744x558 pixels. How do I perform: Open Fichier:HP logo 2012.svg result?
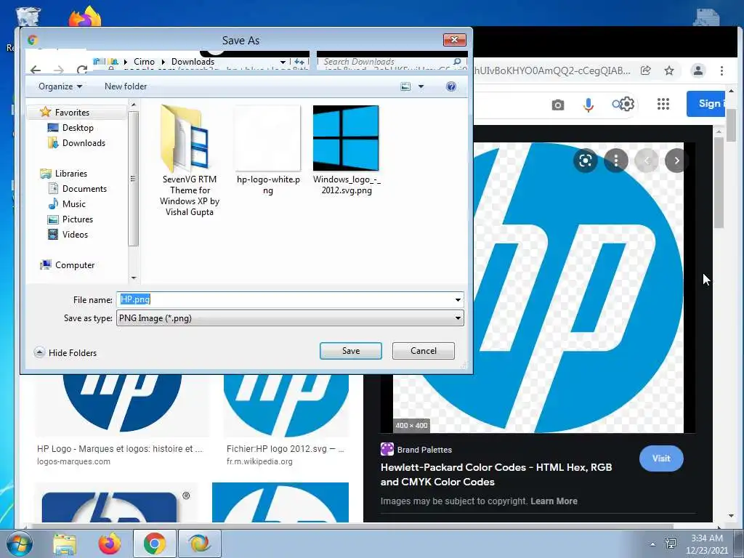[285, 448]
